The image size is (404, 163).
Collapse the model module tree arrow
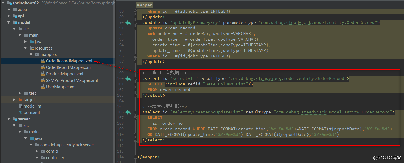pyautogui.click(x=9, y=22)
